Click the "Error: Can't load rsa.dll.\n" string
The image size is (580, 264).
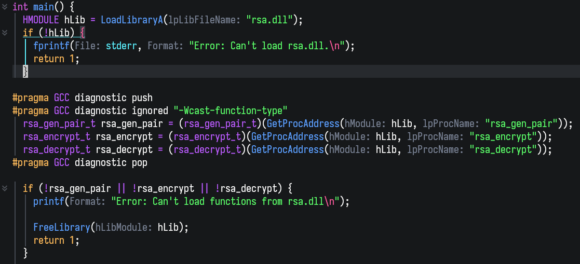[267, 46]
